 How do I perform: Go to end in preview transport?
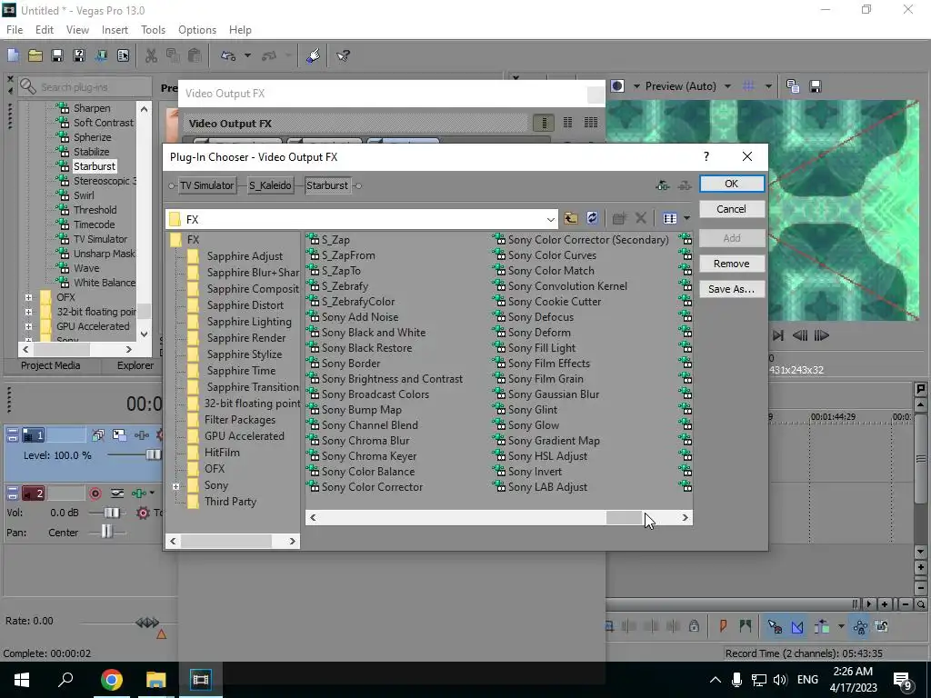point(778,335)
